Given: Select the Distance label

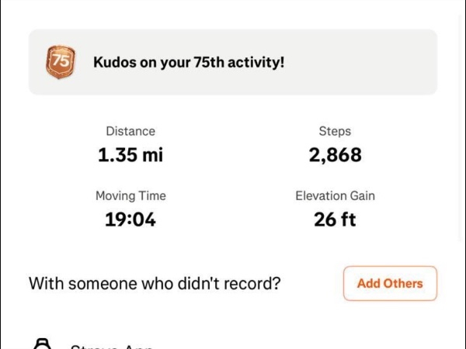Looking at the screenshot, I should 130,131.
